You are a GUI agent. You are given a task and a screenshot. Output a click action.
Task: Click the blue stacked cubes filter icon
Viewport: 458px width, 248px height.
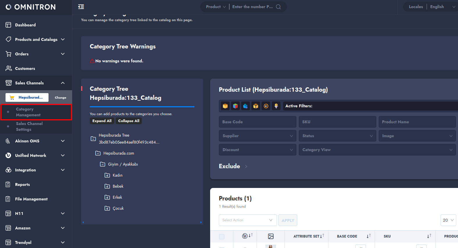click(246, 106)
